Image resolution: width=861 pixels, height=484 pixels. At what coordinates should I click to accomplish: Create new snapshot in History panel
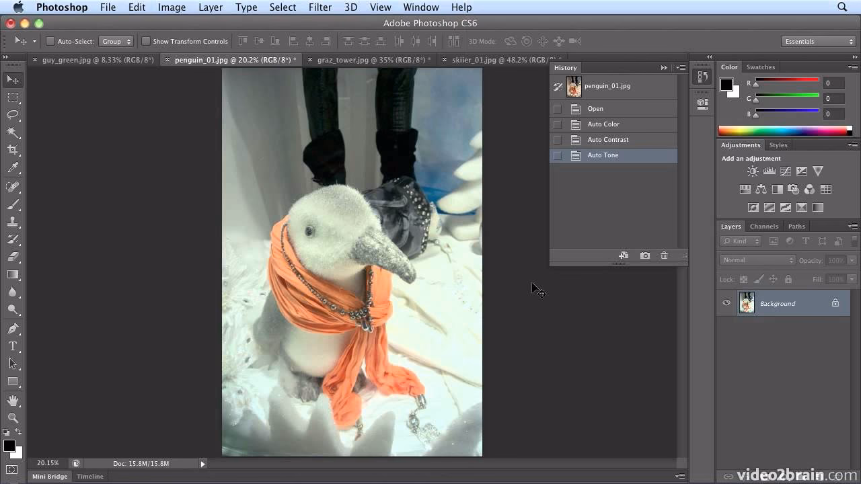644,255
